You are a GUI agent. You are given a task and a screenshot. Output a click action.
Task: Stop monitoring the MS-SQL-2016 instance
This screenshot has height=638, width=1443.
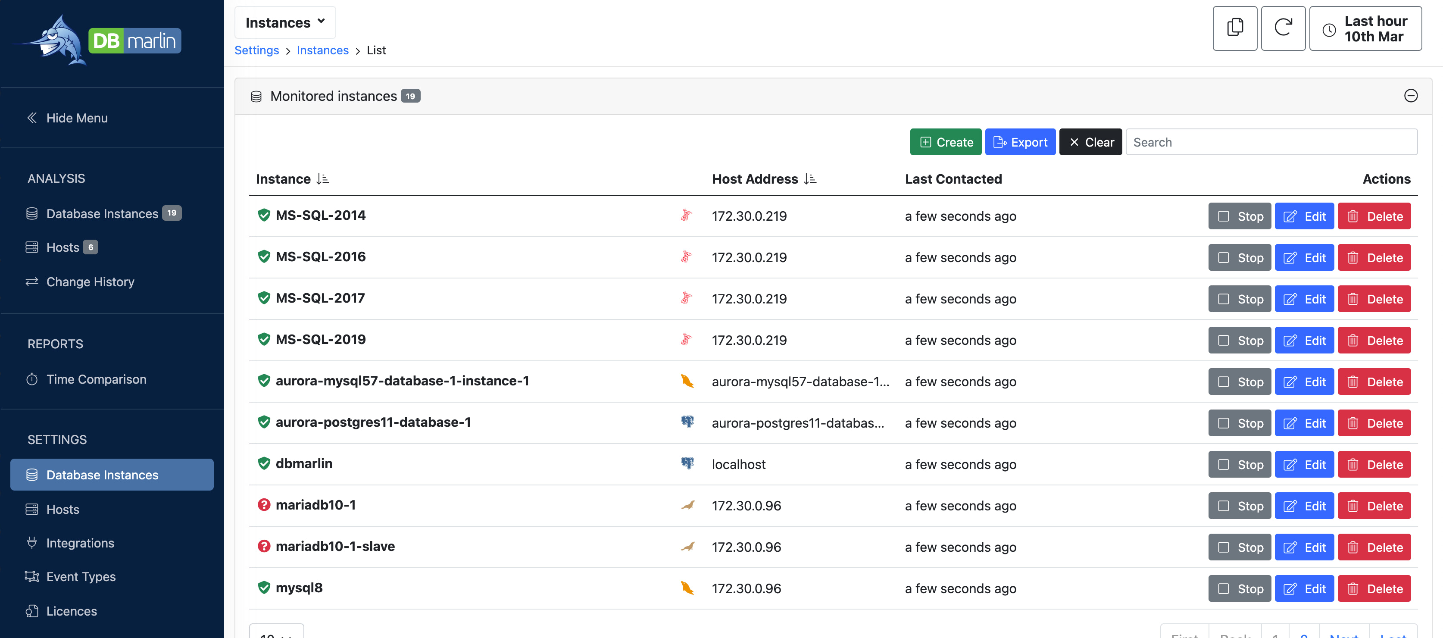tap(1239, 258)
